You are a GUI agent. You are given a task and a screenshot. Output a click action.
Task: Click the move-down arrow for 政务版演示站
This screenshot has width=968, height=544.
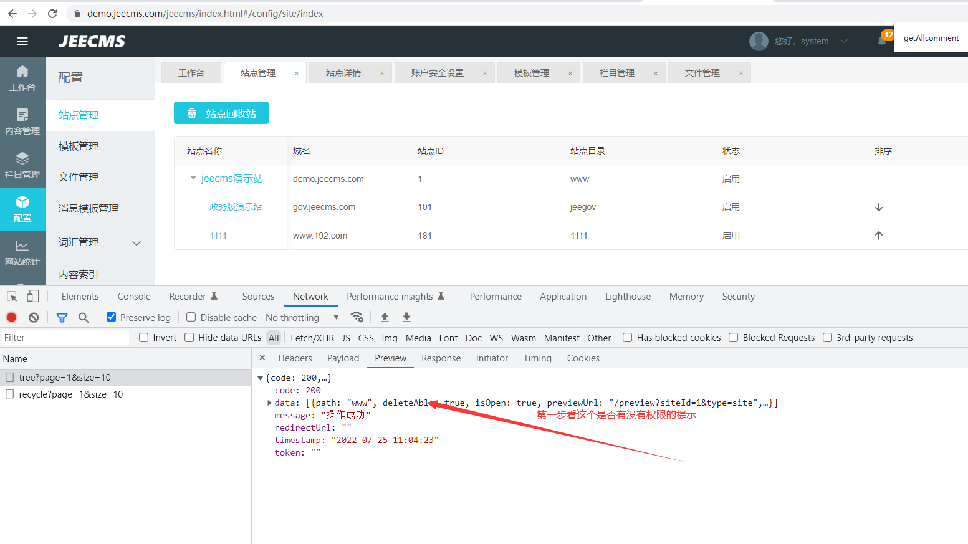(878, 207)
